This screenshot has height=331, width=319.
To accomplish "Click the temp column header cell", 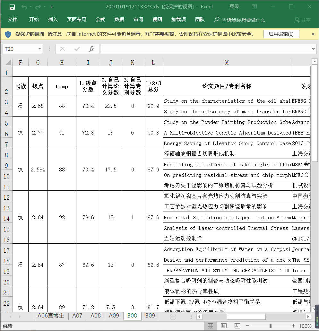I will pos(62,86).
